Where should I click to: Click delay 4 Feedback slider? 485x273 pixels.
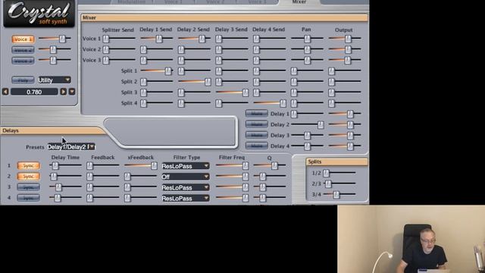(103, 198)
